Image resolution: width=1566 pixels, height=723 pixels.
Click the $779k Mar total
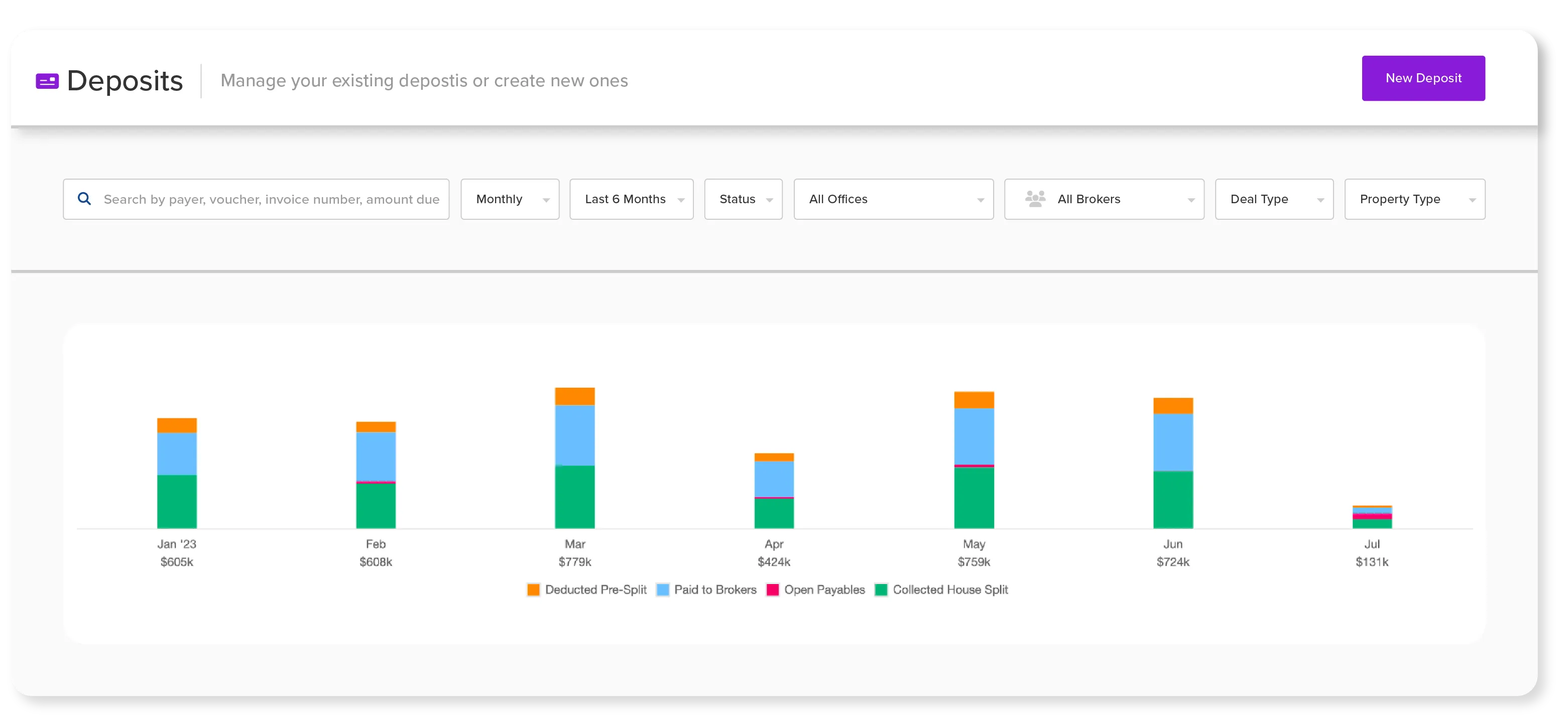coord(574,562)
